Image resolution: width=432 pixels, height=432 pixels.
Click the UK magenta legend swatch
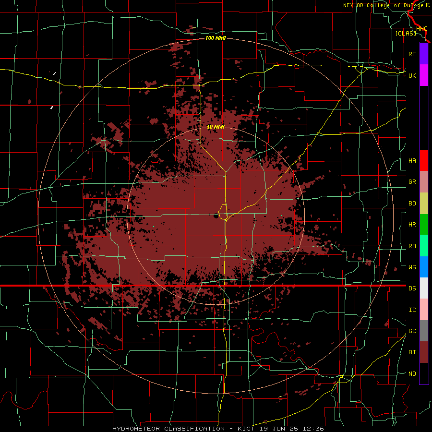pos(424,75)
